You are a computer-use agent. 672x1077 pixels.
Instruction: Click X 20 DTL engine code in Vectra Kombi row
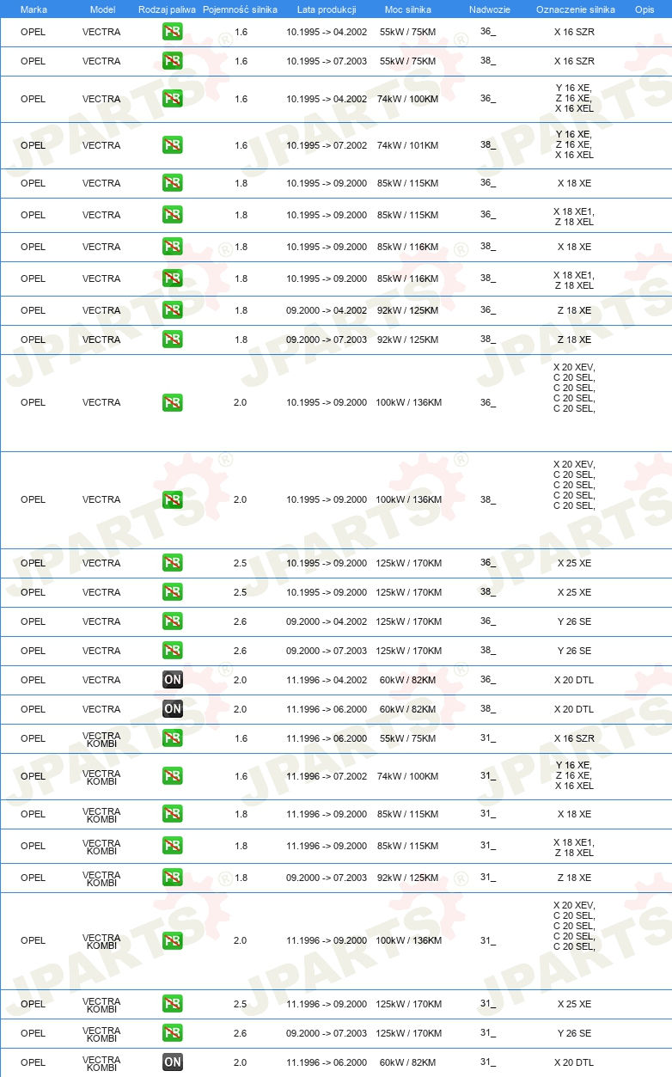coord(574,1062)
